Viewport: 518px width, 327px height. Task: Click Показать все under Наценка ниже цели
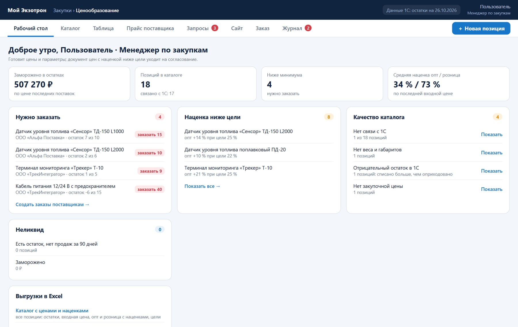(x=202, y=186)
